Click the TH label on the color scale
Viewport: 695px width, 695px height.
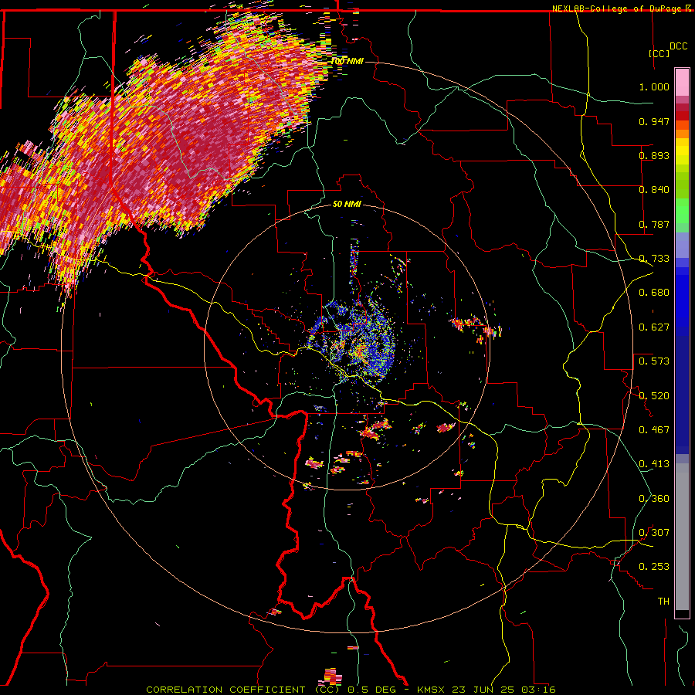663,602
